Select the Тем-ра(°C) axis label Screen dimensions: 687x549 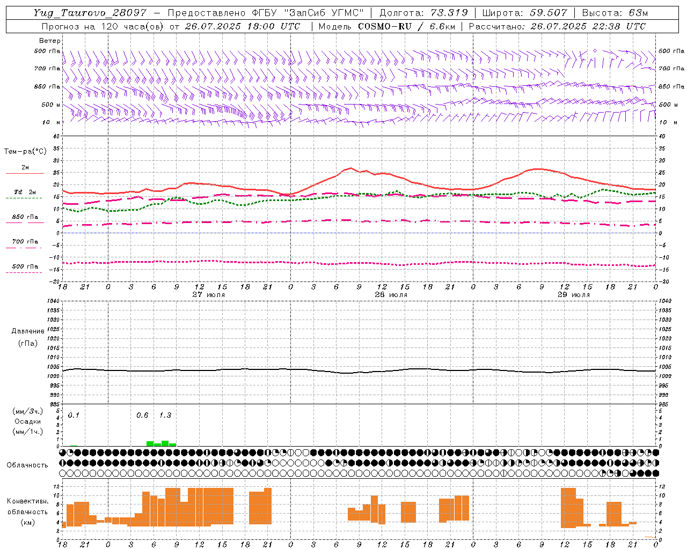(25, 152)
